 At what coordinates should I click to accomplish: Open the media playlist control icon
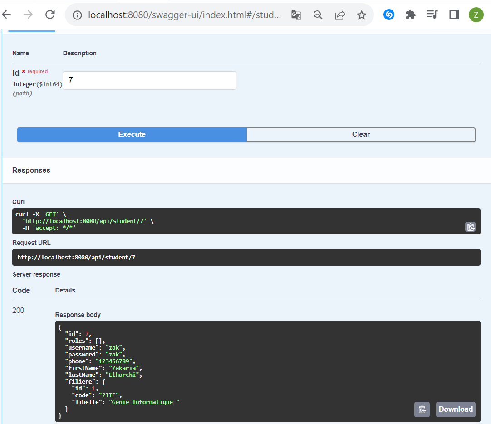[x=432, y=15]
